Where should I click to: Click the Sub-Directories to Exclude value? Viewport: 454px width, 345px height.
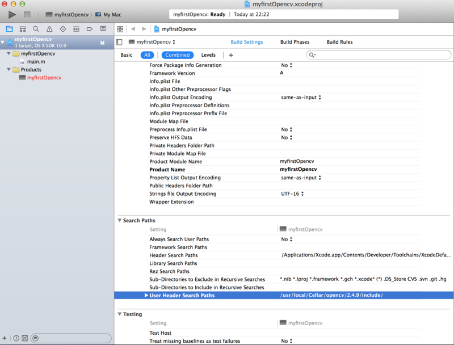pos(363,279)
